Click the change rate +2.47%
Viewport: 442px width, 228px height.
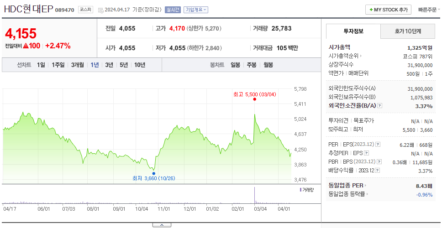pyautogui.click(x=58, y=46)
